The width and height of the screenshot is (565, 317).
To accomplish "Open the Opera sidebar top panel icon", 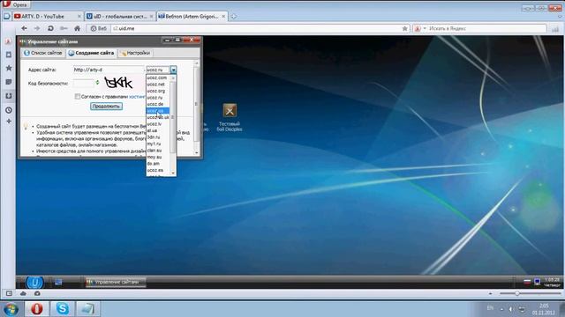I will point(9,41).
